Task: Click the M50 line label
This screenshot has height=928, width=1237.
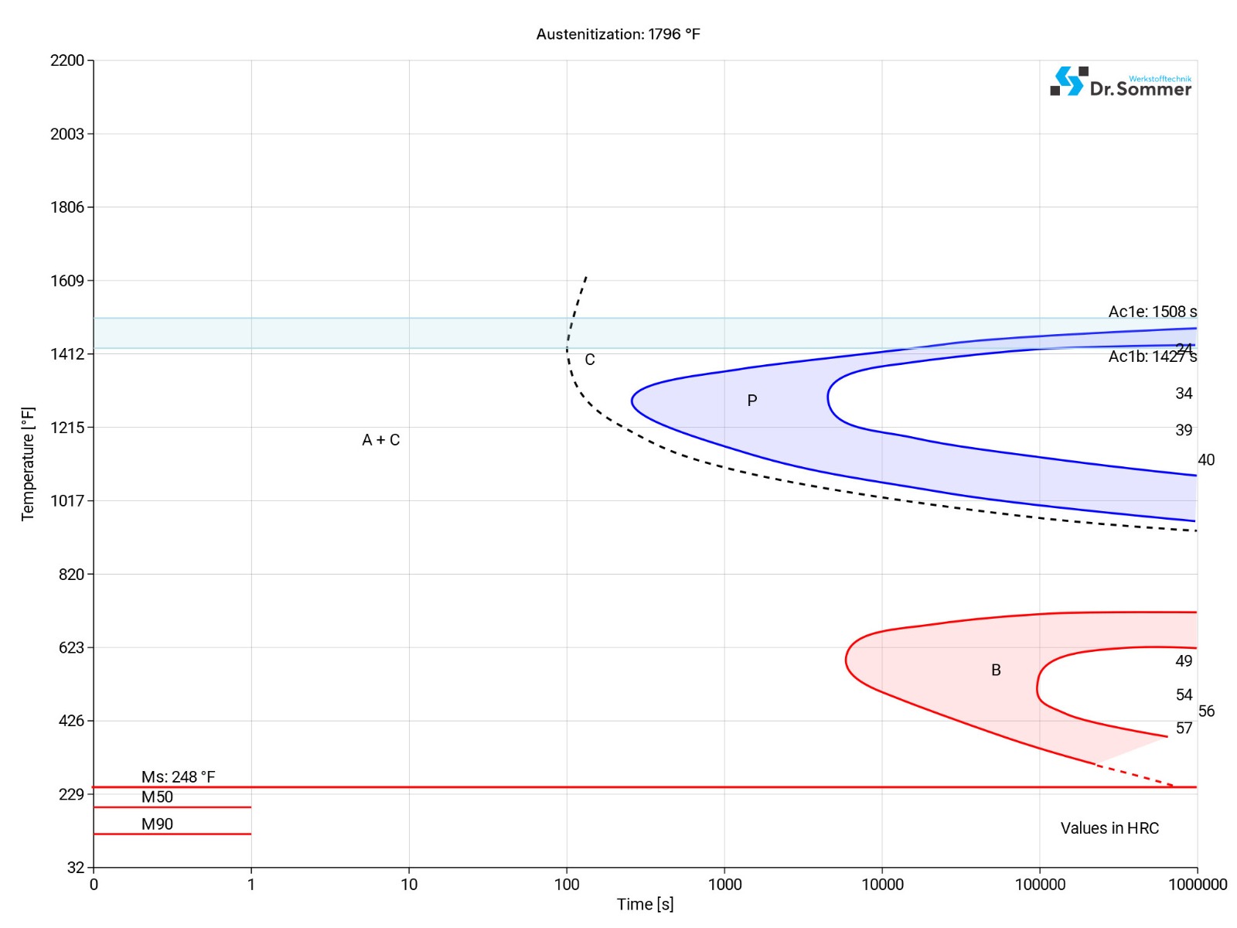Action: (x=157, y=797)
